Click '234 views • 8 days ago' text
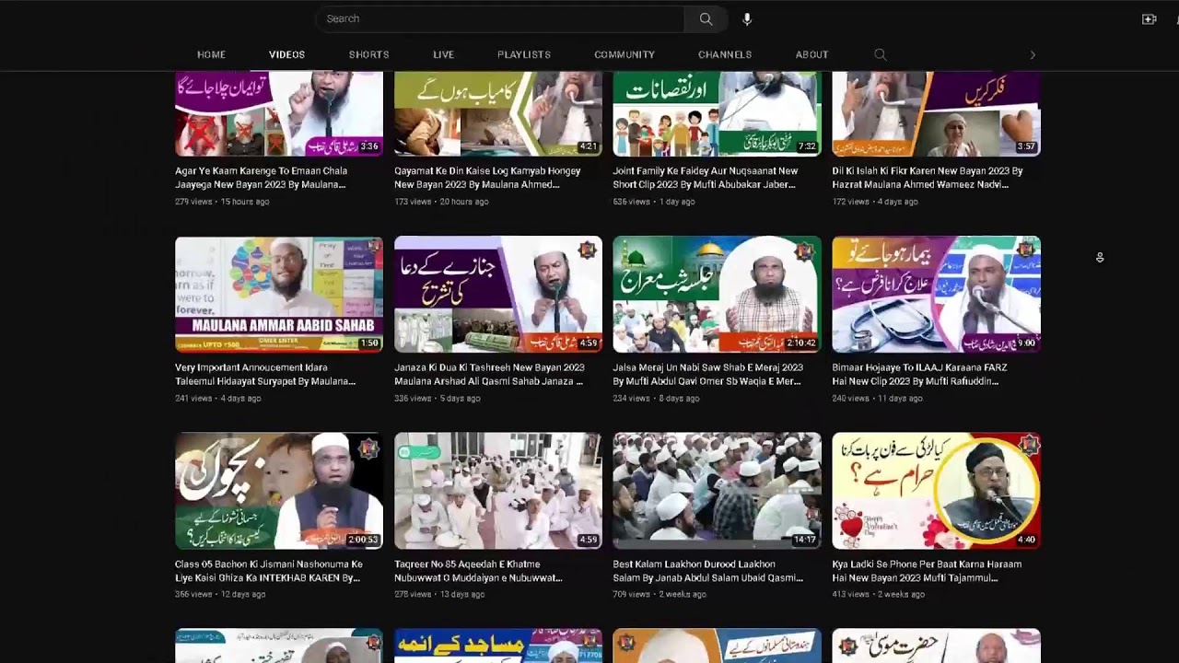This screenshot has width=1179, height=663. [x=657, y=399]
